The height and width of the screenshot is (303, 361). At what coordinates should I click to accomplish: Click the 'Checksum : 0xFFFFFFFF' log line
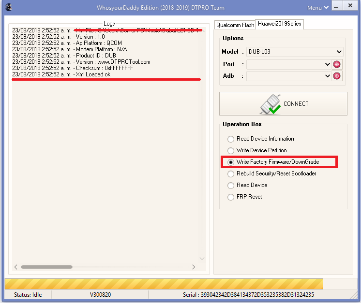coord(73,68)
